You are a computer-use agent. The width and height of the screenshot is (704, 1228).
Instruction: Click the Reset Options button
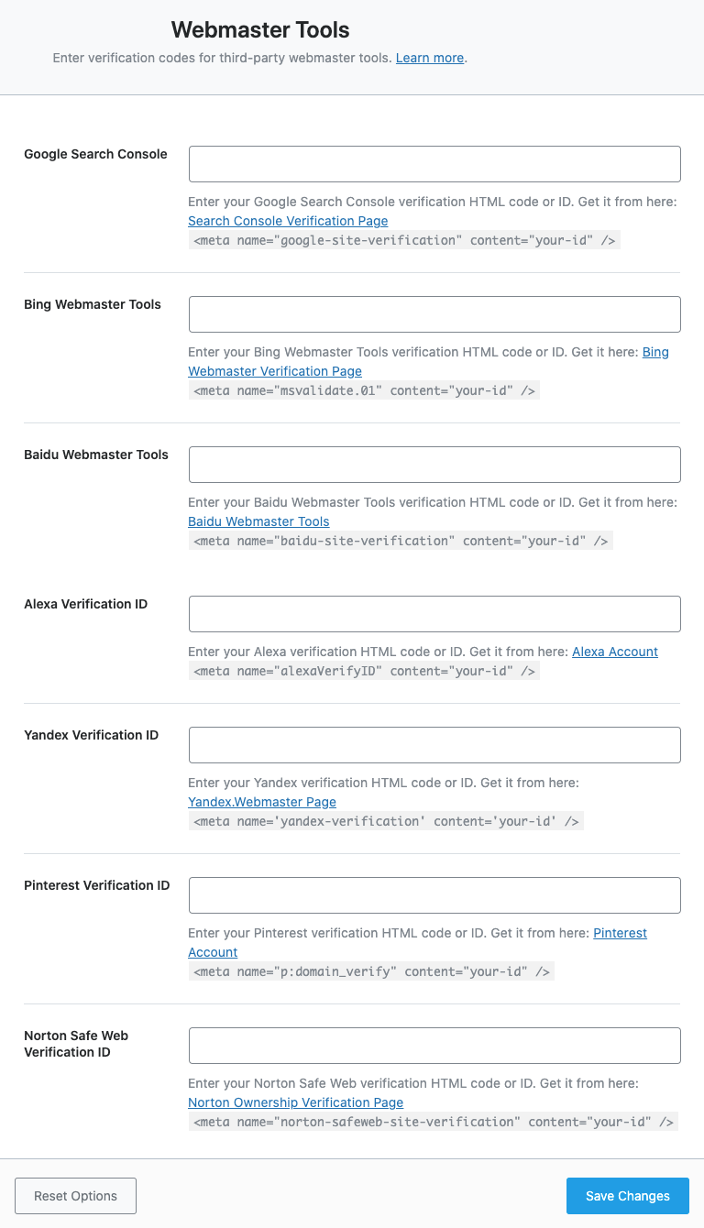point(75,1196)
